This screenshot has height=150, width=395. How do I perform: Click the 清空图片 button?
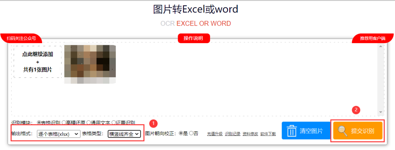(x=306, y=131)
